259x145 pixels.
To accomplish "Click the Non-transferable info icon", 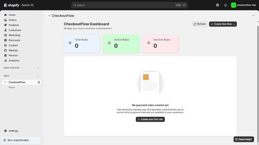I will (5, 140).
